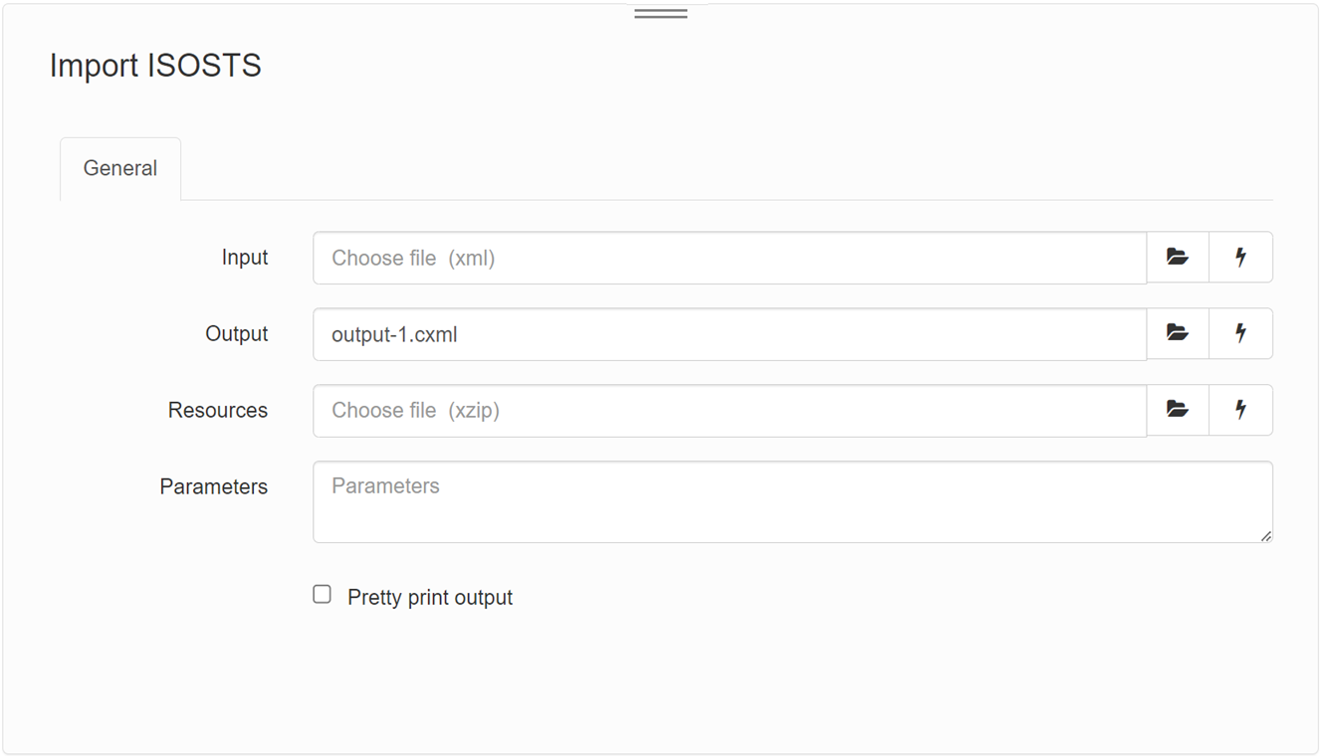Screen dimensions: 1322x756
Task: Focus the Resources xzip file field
Action: tap(730, 411)
